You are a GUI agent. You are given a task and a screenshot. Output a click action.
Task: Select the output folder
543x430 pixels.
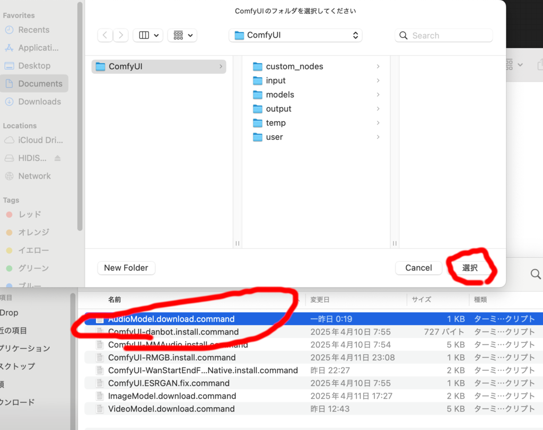(x=278, y=109)
